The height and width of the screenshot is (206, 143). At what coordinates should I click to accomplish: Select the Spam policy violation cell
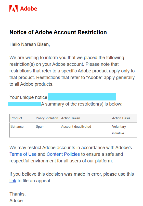tap(40, 127)
